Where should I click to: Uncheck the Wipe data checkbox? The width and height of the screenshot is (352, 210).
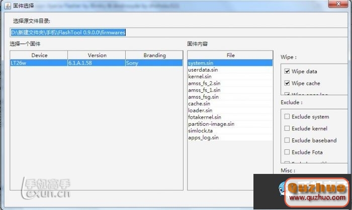(x=287, y=71)
